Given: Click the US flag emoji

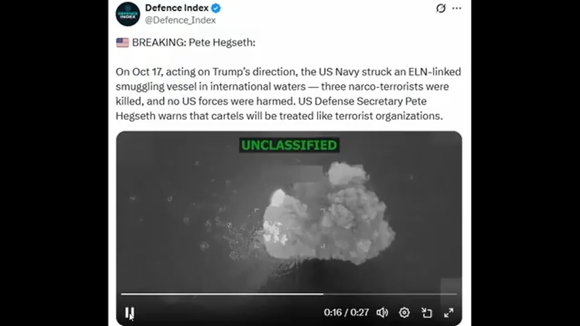Looking at the screenshot, I should [x=122, y=43].
